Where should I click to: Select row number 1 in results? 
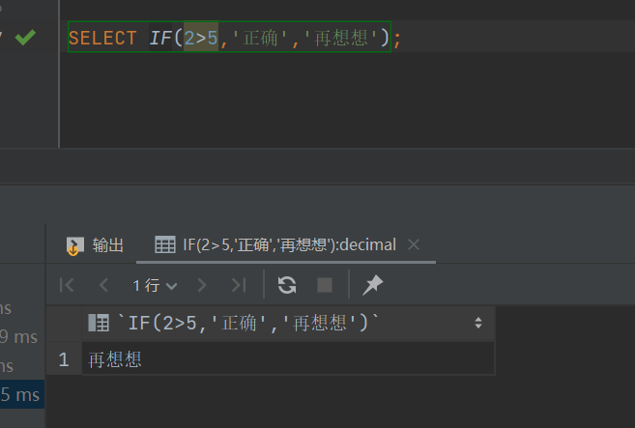(x=64, y=359)
